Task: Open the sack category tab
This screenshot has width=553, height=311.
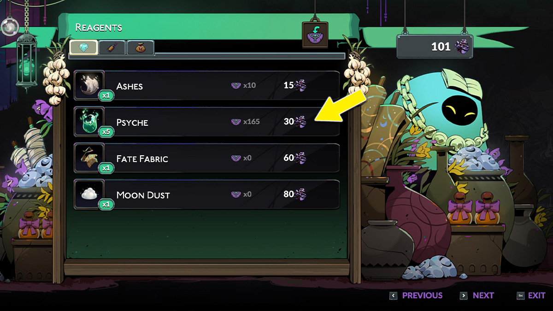Action: click(x=140, y=47)
